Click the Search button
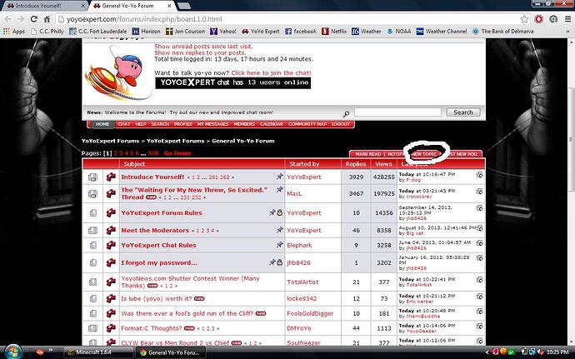This screenshot has height=359, width=575. tap(463, 112)
